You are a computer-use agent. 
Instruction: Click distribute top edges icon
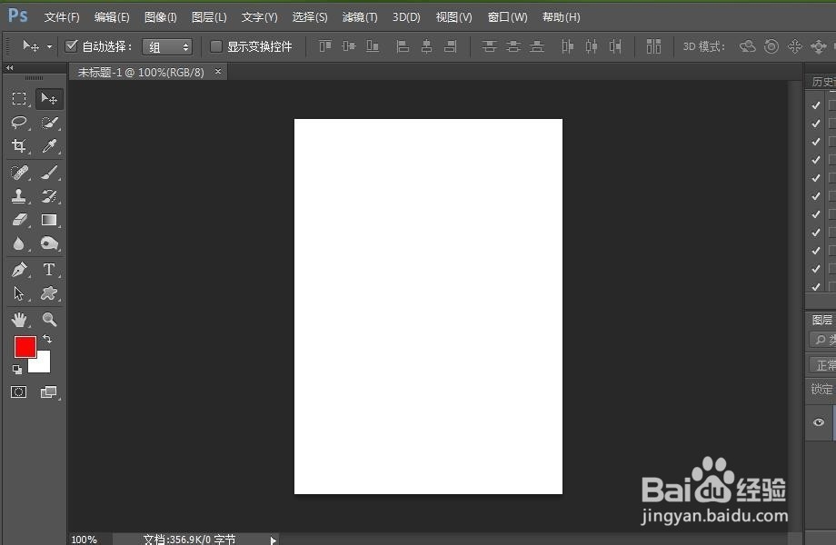pos(489,46)
